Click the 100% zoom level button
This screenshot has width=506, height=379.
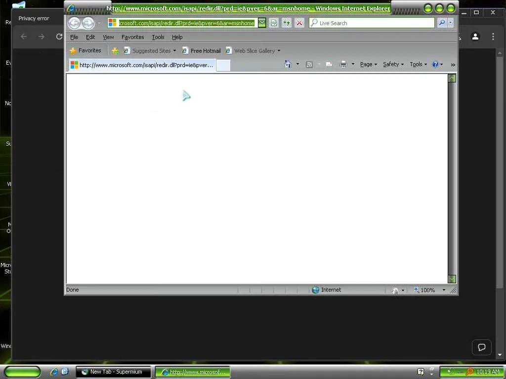coord(424,290)
